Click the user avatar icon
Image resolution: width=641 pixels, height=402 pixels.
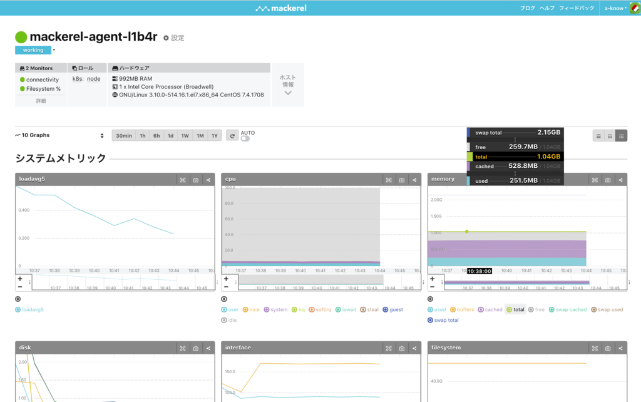[x=635, y=8]
